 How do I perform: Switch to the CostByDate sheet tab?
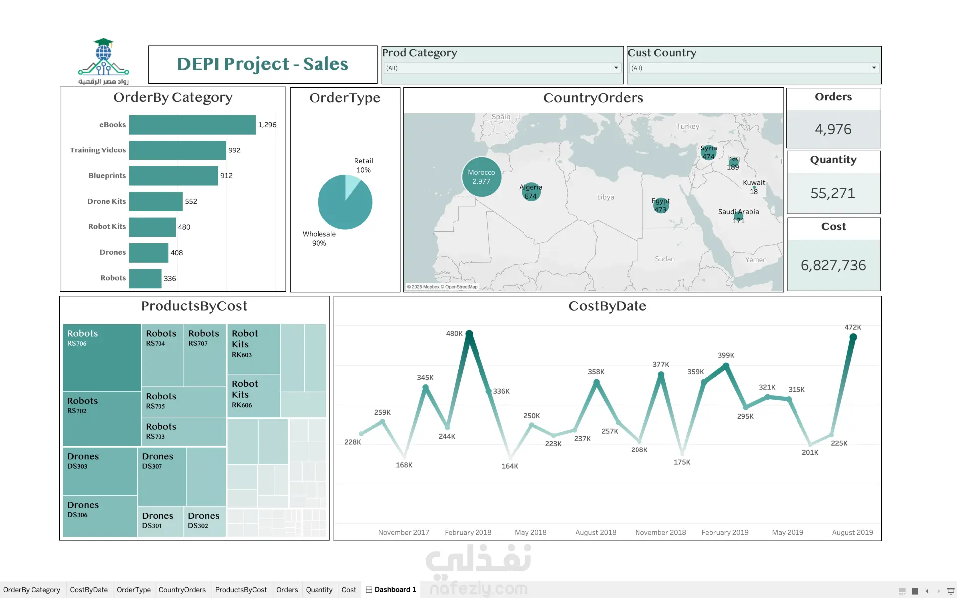click(x=89, y=590)
